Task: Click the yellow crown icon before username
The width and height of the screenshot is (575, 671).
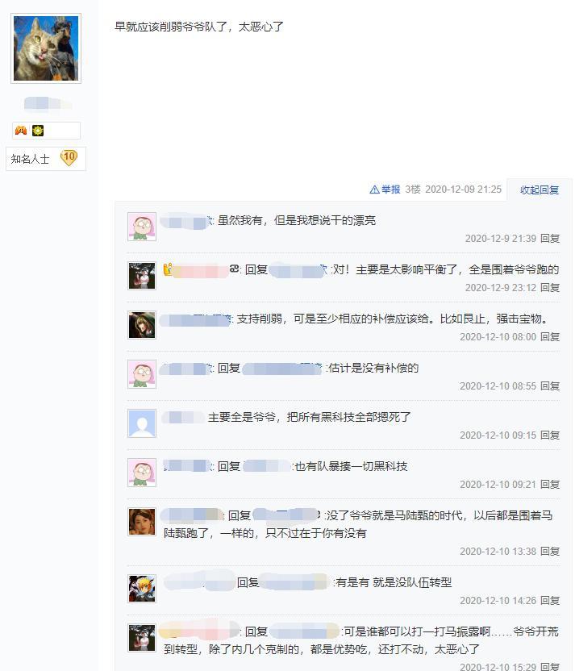Action: click(x=168, y=269)
